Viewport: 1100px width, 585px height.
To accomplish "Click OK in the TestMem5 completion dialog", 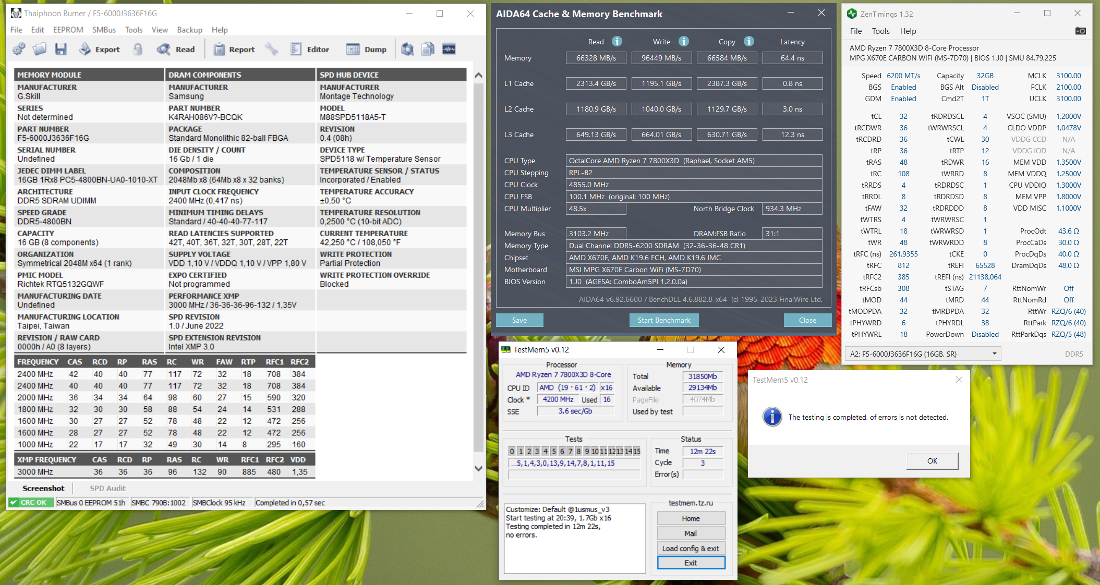I will tap(932, 461).
